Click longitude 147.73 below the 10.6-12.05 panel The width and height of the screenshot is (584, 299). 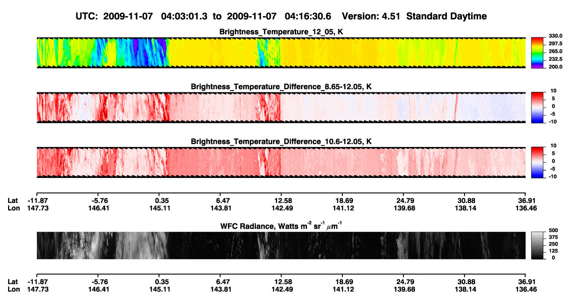pyautogui.click(x=38, y=208)
